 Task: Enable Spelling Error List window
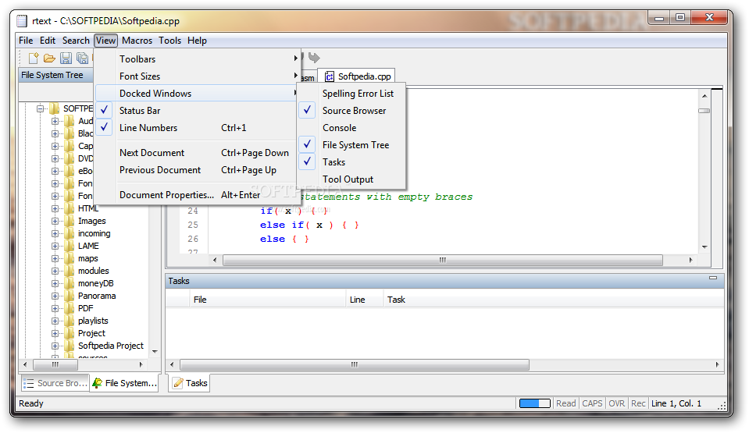[351, 94]
